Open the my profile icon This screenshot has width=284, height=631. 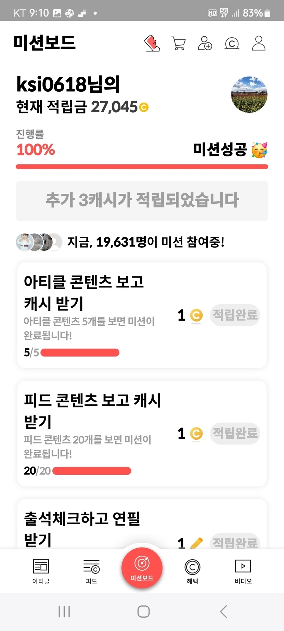tap(259, 43)
